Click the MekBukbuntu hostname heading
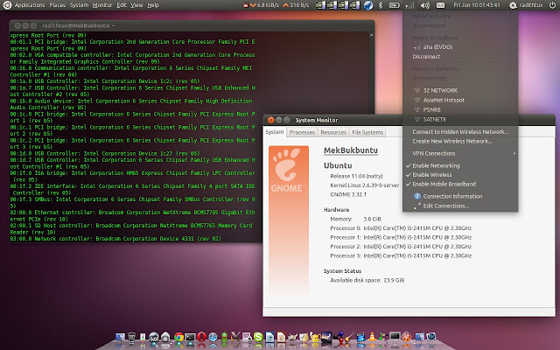The width and height of the screenshot is (560, 350). click(x=351, y=150)
